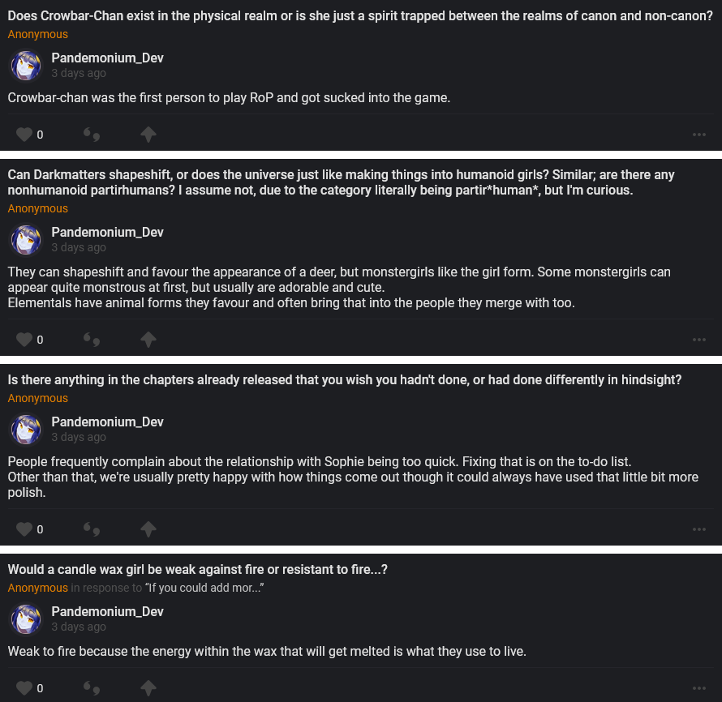The width and height of the screenshot is (722, 702).
Task: Click the Pandemonium_Dev avatar on the Crowbar-Chan answer
Action: coord(26,65)
